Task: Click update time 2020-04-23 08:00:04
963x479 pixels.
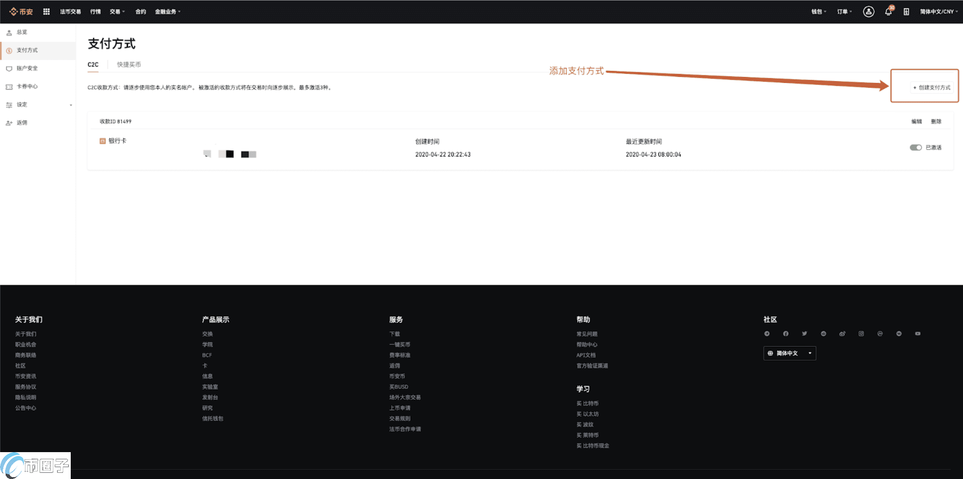Action: [x=653, y=155]
